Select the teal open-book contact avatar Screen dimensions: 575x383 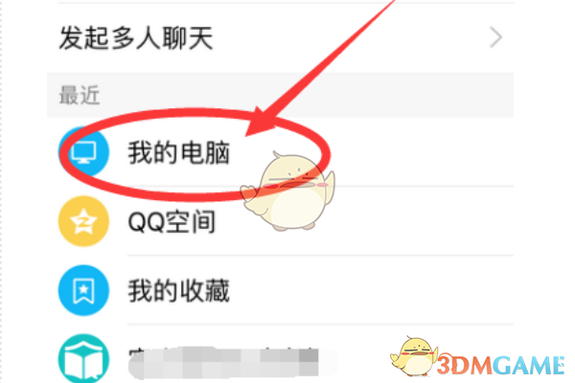click(83, 358)
